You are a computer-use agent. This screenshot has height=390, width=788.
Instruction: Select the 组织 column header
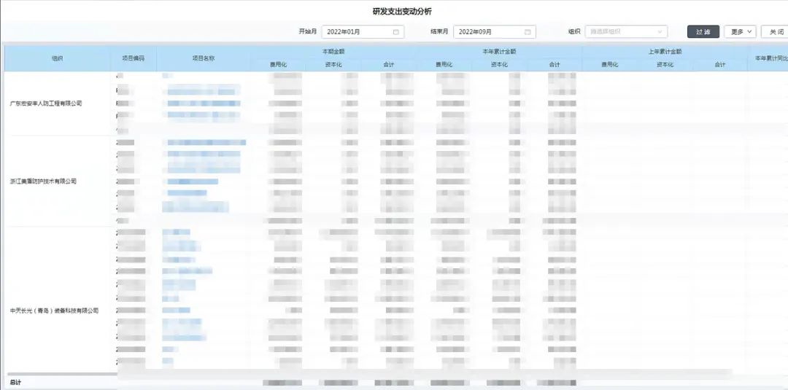click(x=58, y=58)
